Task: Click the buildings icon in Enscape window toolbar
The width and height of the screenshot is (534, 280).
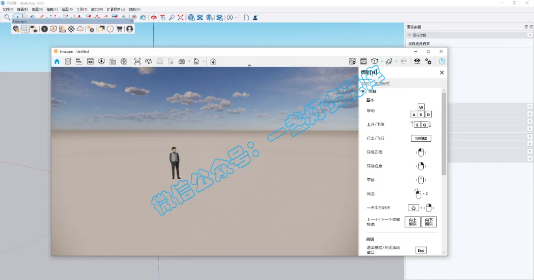Action: click(x=112, y=62)
